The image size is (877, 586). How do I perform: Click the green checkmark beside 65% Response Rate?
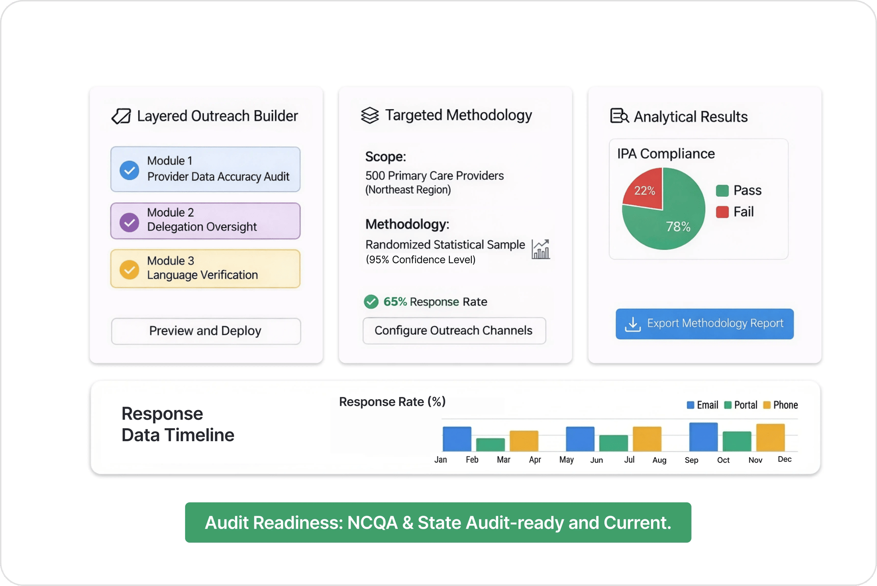(371, 302)
